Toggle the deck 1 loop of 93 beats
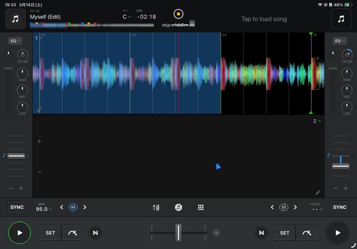Image resolution: width=357 pixels, height=249 pixels. pos(73,207)
